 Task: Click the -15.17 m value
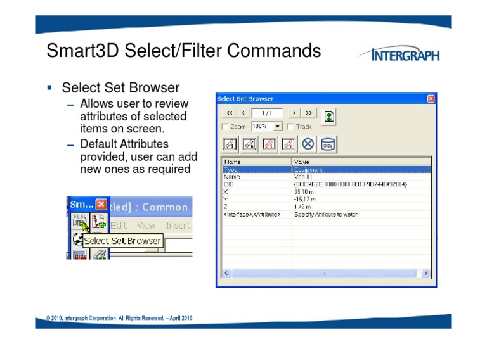(304, 200)
